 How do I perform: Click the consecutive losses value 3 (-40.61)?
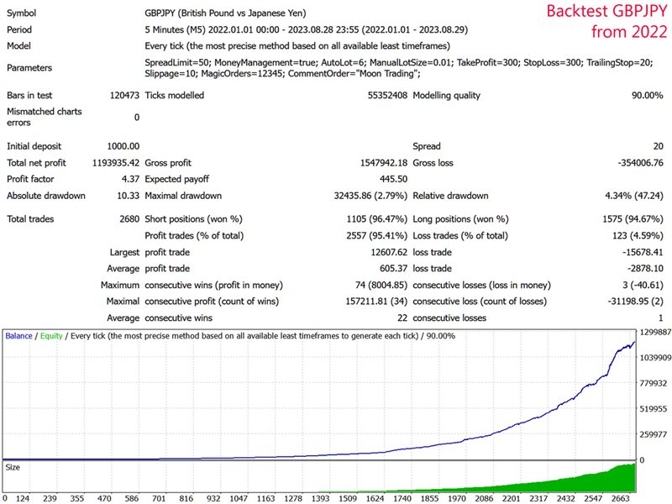(643, 285)
